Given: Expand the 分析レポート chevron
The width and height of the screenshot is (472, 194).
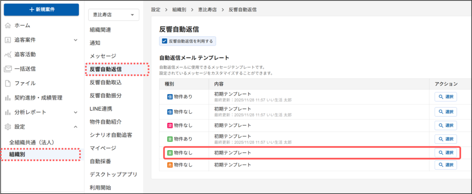Looking at the screenshot, I should [x=76, y=112].
